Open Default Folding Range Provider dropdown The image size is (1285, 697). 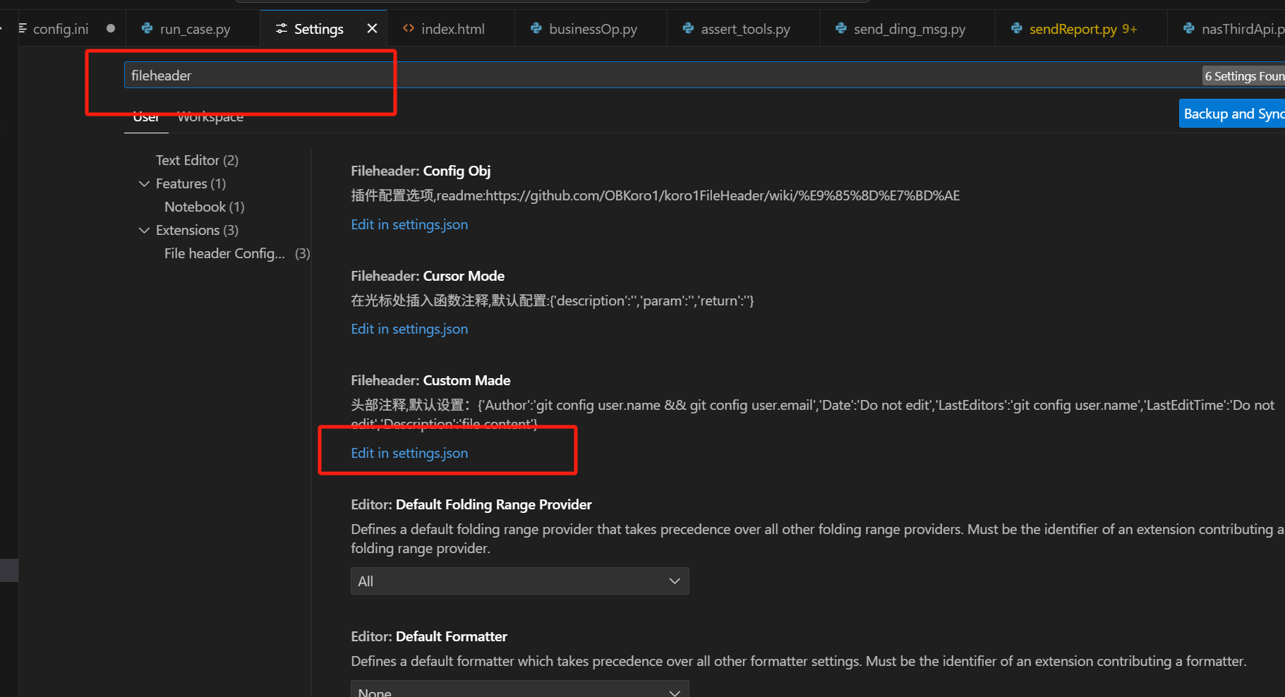[x=519, y=581]
